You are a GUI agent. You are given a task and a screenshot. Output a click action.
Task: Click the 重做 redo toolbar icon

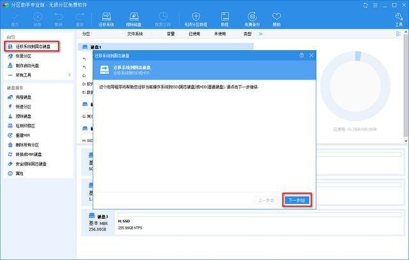click(x=79, y=20)
